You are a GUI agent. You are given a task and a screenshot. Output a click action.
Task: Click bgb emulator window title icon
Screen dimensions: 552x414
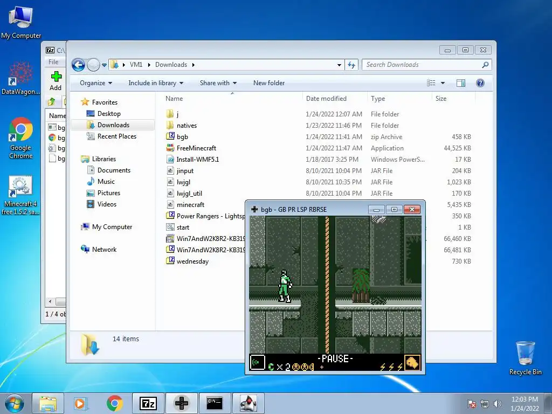[254, 210]
